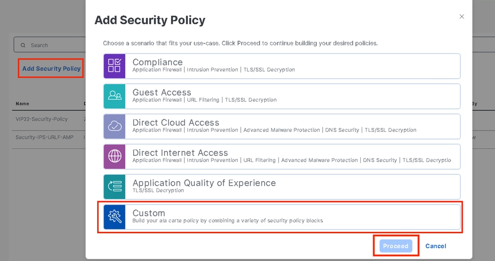Click the Add Security Policy dialog title

pos(150,20)
